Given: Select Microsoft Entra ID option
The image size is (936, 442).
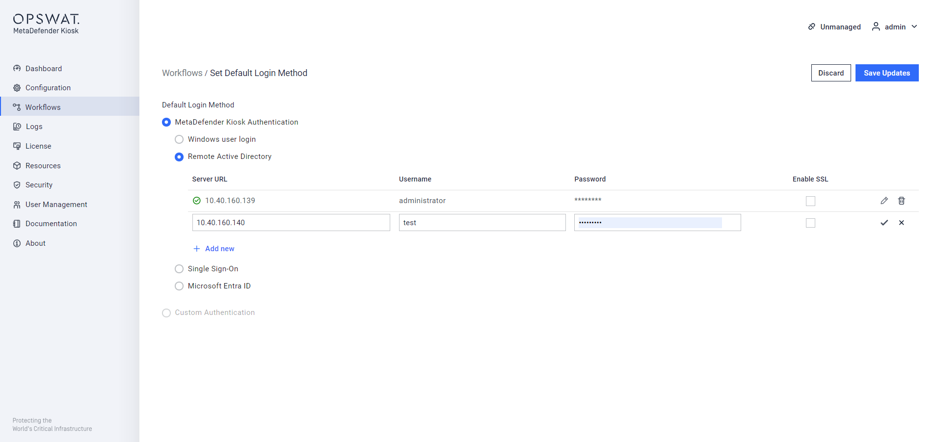Looking at the screenshot, I should coord(179,286).
